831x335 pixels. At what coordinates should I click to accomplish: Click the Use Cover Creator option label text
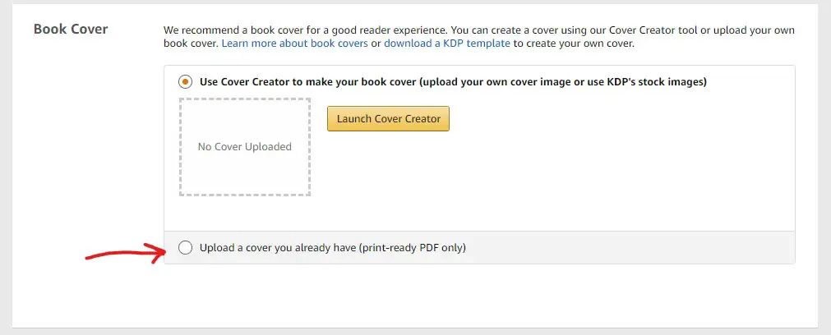(453, 82)
